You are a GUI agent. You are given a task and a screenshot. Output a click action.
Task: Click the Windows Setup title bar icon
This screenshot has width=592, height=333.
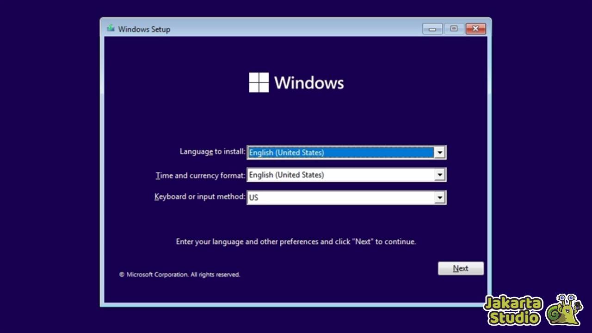(x=111, y=28)
